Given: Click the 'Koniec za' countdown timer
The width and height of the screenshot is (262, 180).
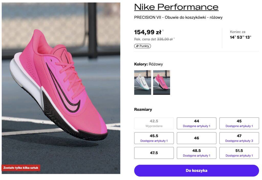Looking at the screenshot, I should (241, 37).
